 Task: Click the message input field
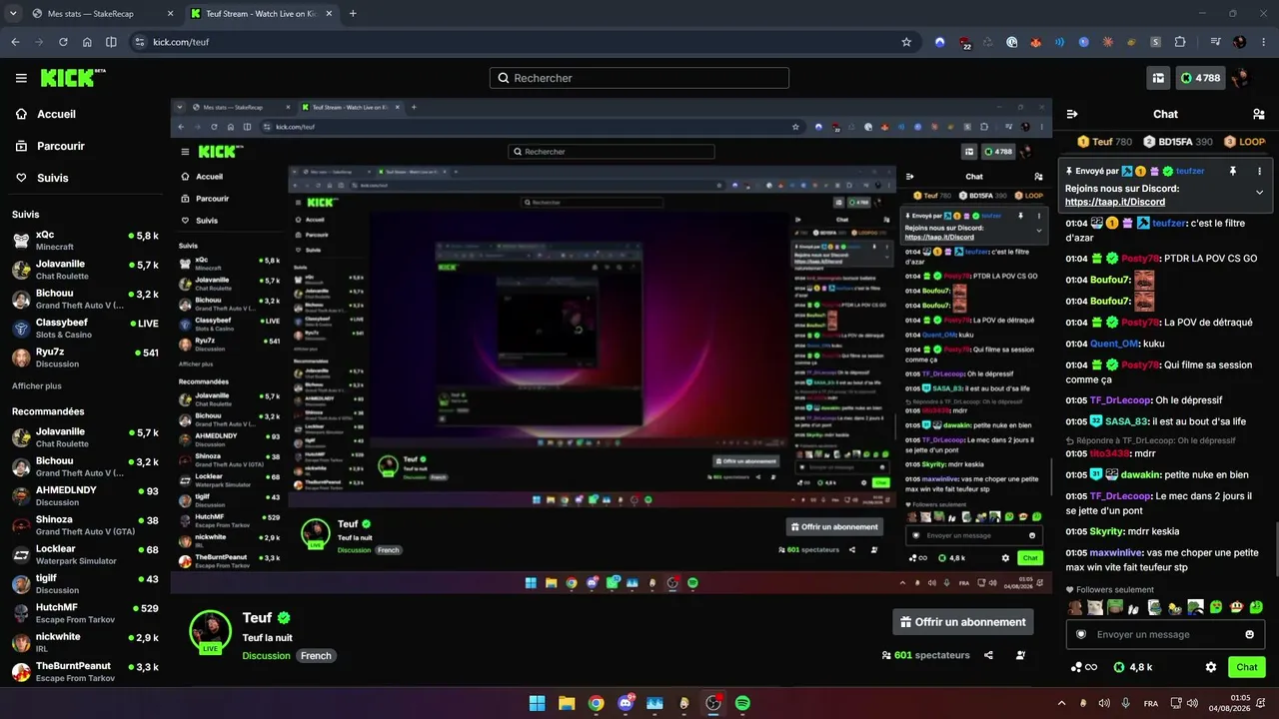click(1165, 634)
